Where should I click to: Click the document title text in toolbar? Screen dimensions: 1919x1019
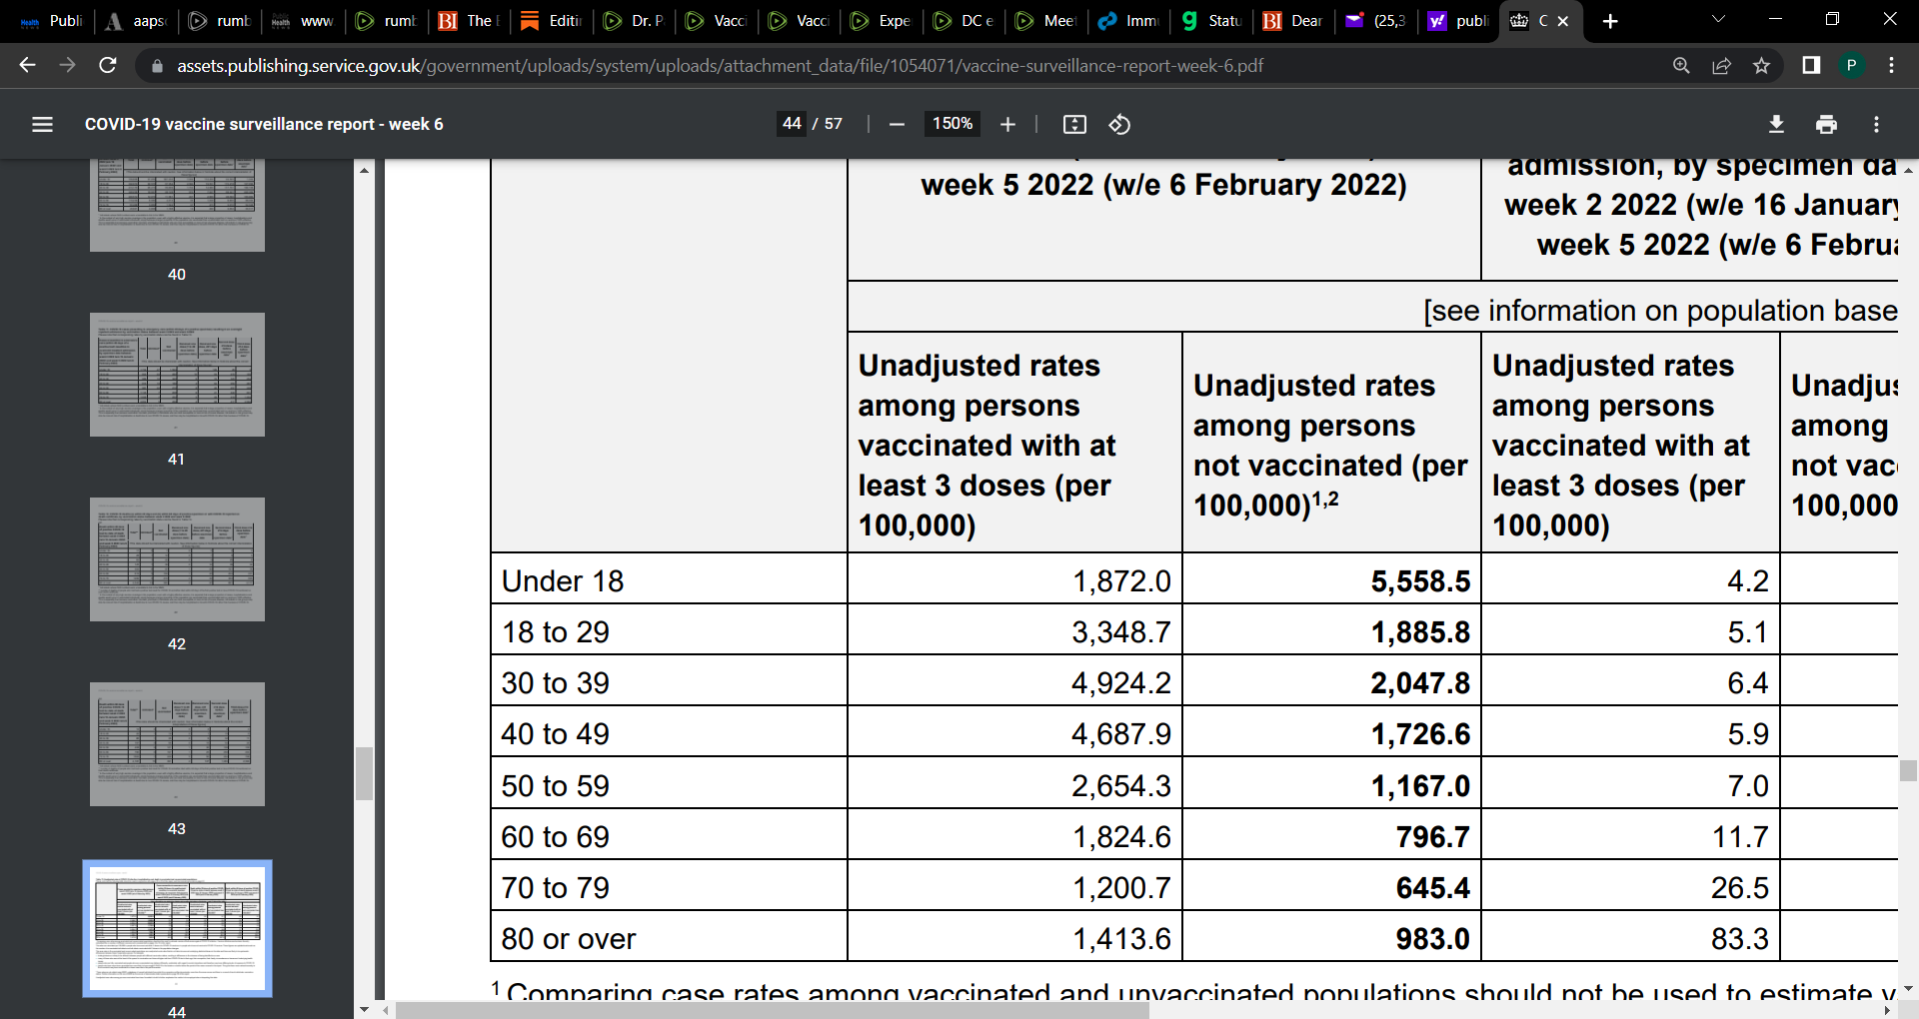coord(264,124)
